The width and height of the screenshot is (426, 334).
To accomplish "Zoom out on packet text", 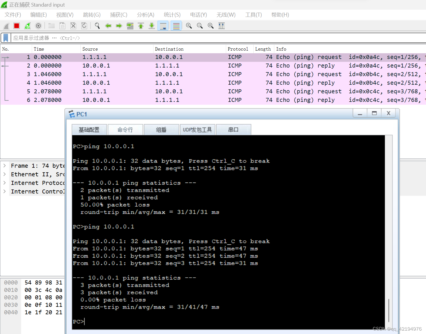I will 200,26.
